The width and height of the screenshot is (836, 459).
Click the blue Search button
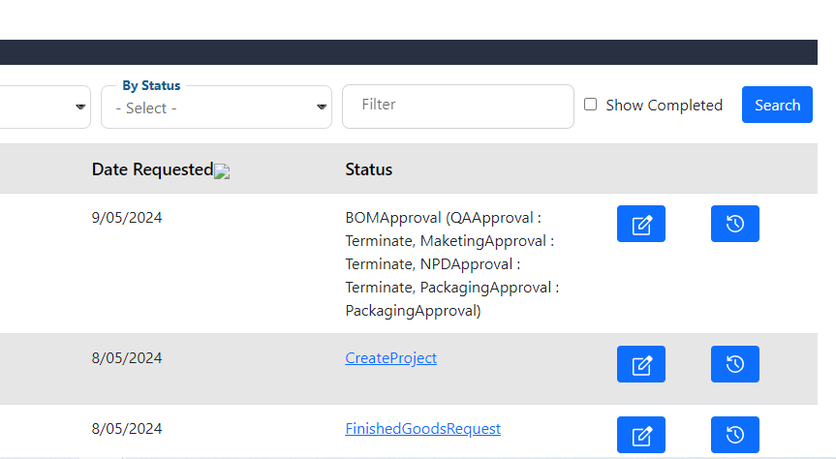[777, 105]
